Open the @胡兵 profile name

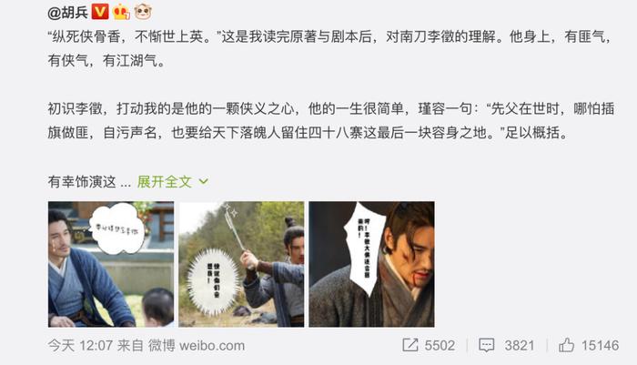pyautogui.click(x=68, y=12)
